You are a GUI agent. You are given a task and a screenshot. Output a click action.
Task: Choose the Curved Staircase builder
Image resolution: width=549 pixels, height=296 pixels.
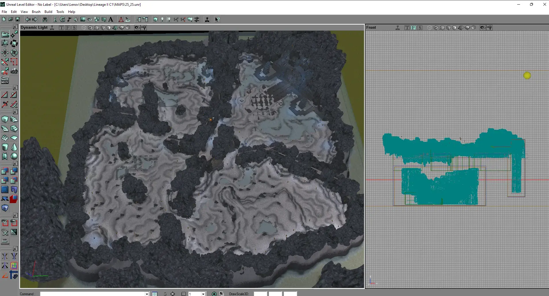(x=14, y=119)
